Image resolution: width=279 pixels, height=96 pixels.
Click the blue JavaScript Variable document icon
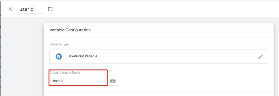click(x=59, y=56)
